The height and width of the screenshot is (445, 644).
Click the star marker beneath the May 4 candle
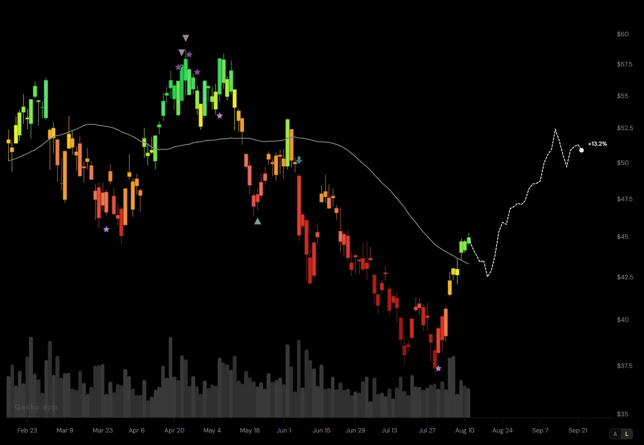click(220, 115)
